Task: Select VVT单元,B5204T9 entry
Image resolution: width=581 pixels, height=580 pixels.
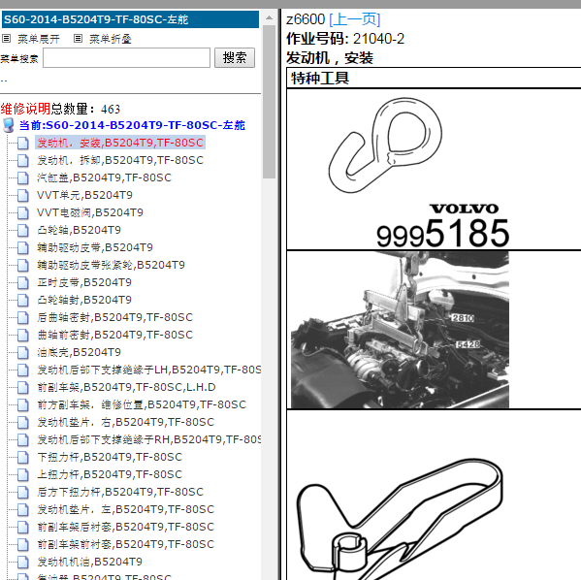Action: pos(84,195)
